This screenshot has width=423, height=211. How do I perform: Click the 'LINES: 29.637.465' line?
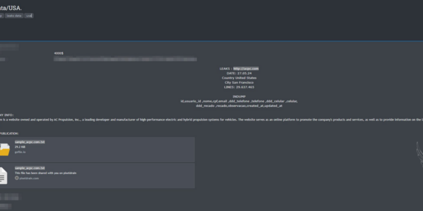(x=239, y=87)
